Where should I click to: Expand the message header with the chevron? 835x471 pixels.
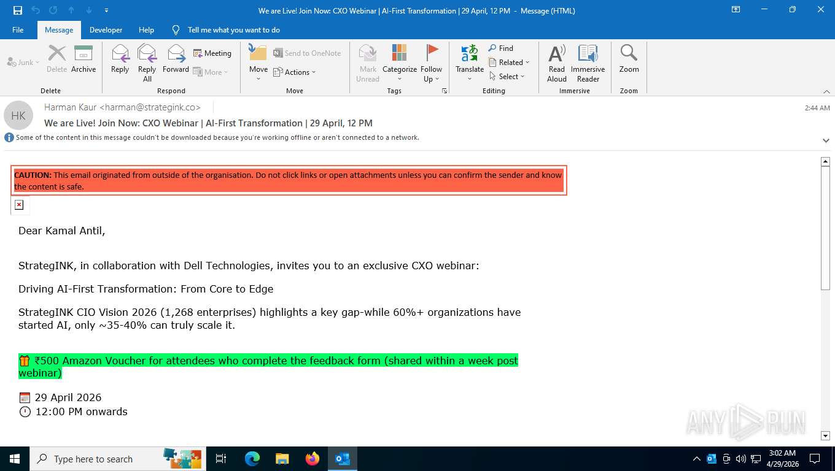[826, 140]
